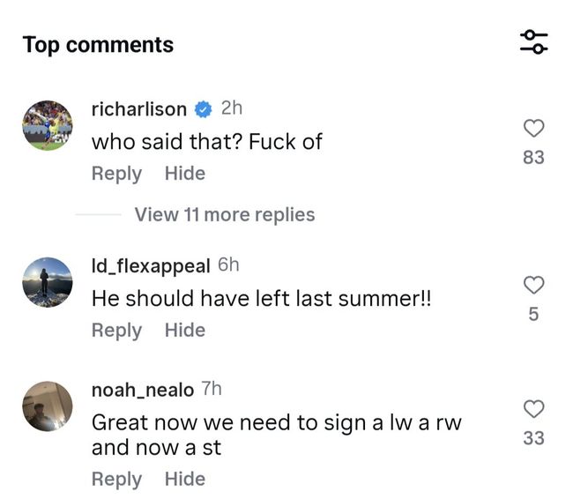Image resolution: width=573 pixels, height=499 pixels.
Task: Reply to noah_nealo's comment
Action: pyautogui.click(x=116, y=479)
